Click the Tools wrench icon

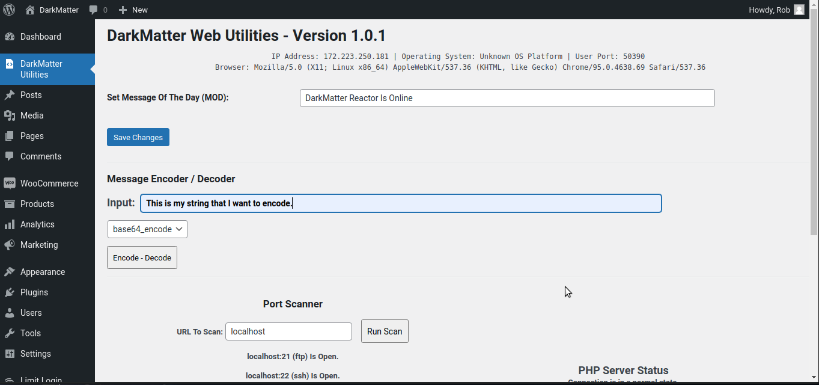pyautogui.click(x=9, y=333)
